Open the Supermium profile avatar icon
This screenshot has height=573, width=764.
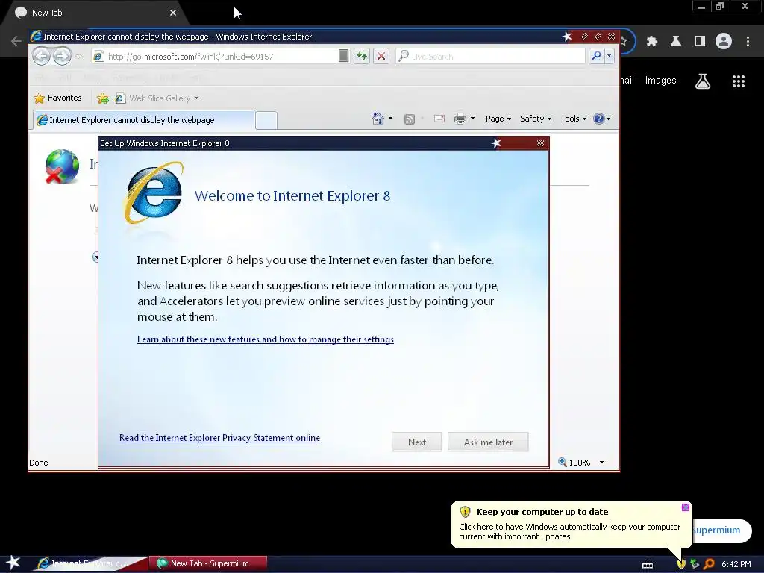(724, 42)
